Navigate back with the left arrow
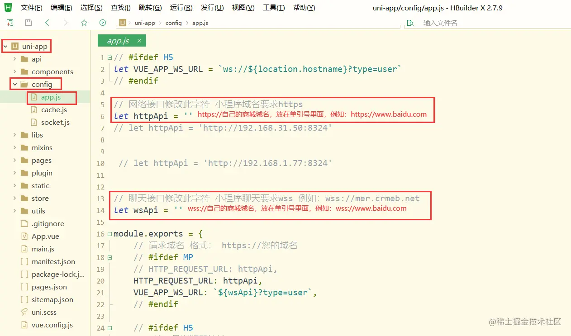The image size is (571, 336). (x=47, y=23)
